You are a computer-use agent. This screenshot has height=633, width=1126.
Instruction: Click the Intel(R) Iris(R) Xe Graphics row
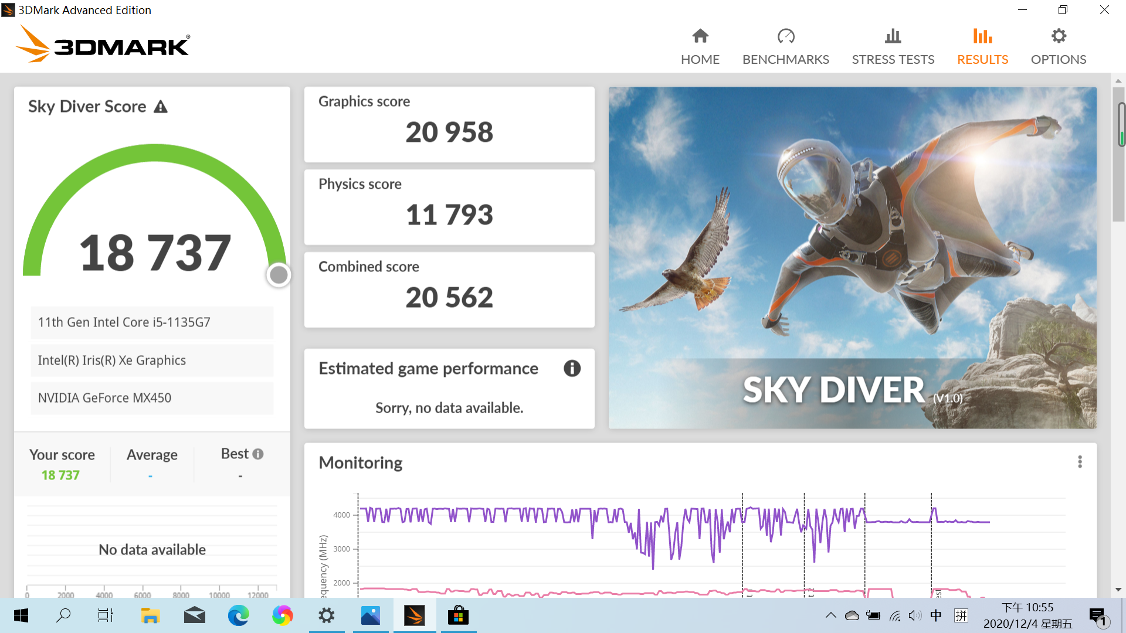coord(152,360)
